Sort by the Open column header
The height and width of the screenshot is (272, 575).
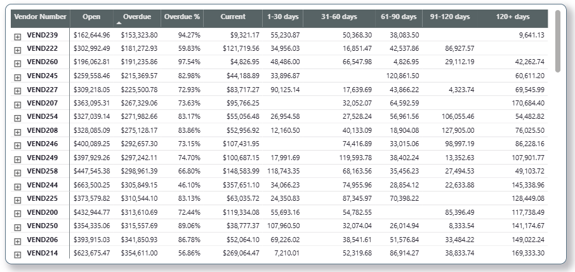click(91, 17)
